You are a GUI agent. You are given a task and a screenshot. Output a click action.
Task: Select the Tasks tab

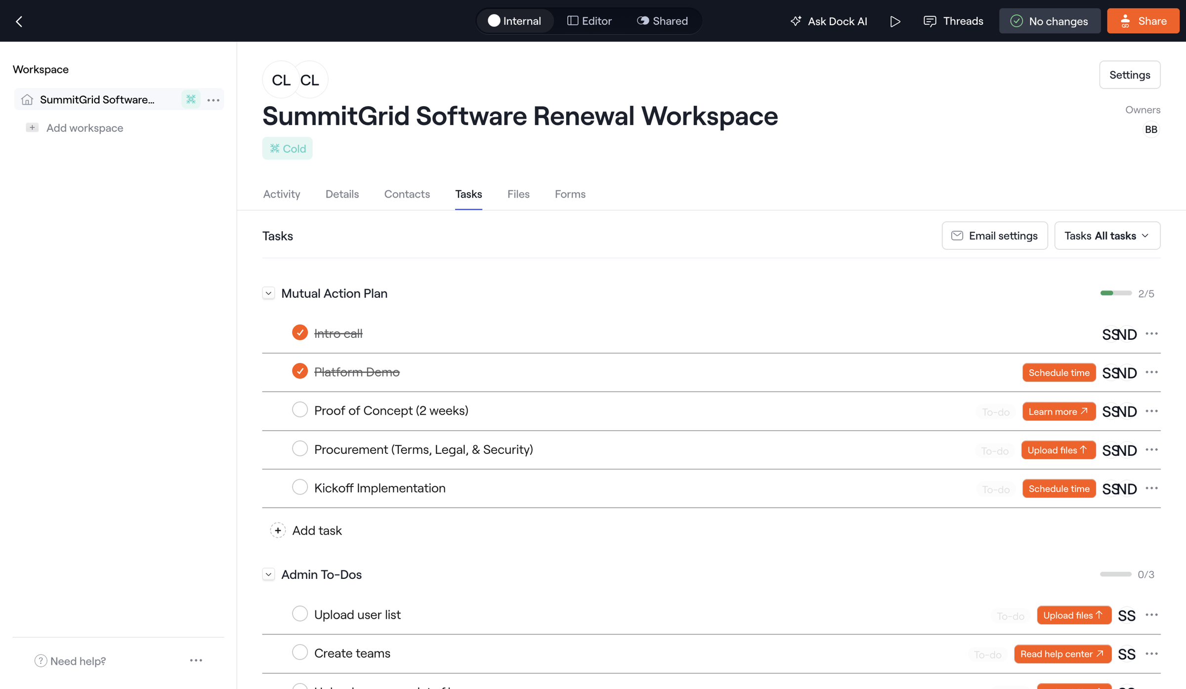point(468,194)
